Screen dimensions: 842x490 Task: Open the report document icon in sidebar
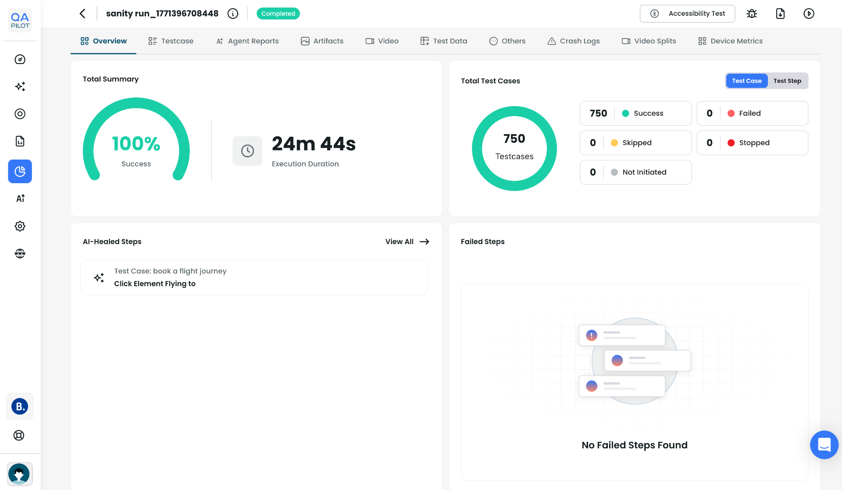coord(20,141)
